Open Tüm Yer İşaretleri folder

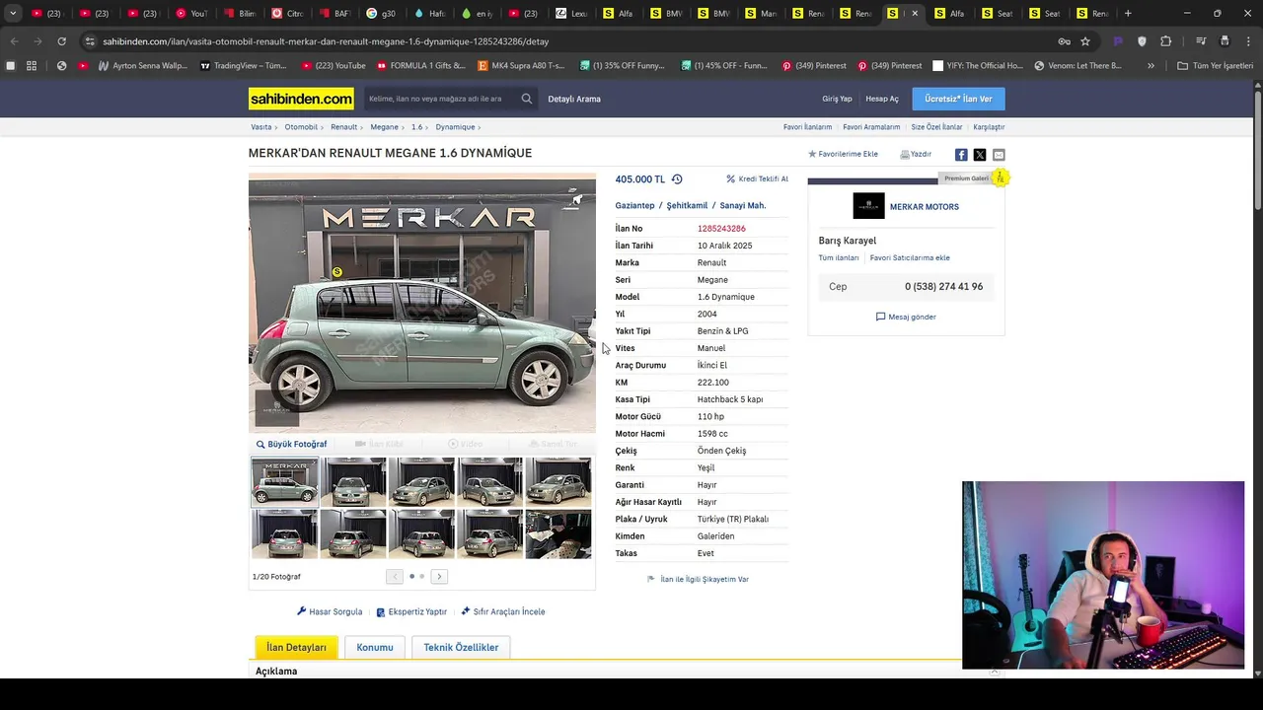[x=1215, y=66]
